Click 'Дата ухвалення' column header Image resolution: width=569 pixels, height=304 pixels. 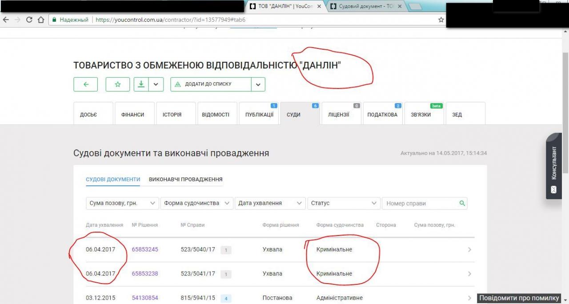pos(104,225)
